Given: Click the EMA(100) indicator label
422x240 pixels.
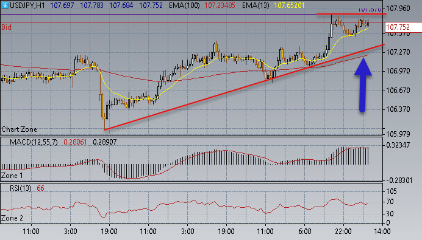Looking at the screenshot, I should click(x=184, y=5).
